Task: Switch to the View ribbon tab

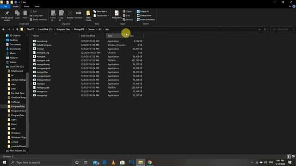Action: 37,6
